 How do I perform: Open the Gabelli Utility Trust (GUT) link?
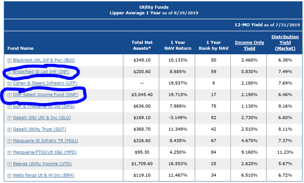(x=39, y=129)
